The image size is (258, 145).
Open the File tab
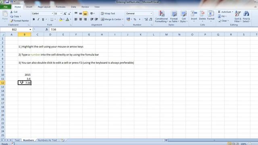(x=6, y=7)
